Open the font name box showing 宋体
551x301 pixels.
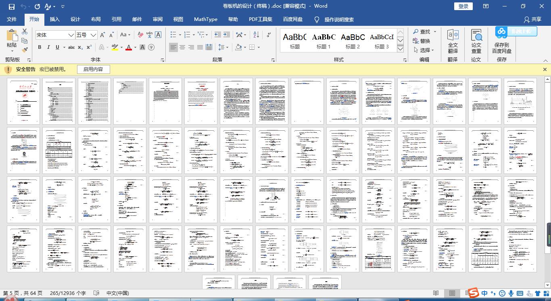[x=55, y=35]
